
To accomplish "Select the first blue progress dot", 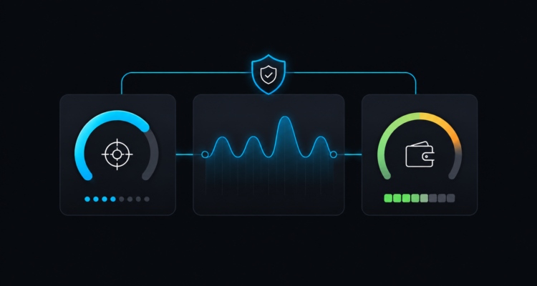I will [87, 199].
